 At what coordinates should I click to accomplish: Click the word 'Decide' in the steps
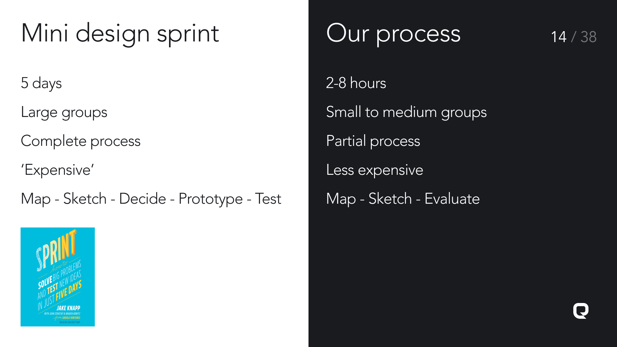click(142, 199)
